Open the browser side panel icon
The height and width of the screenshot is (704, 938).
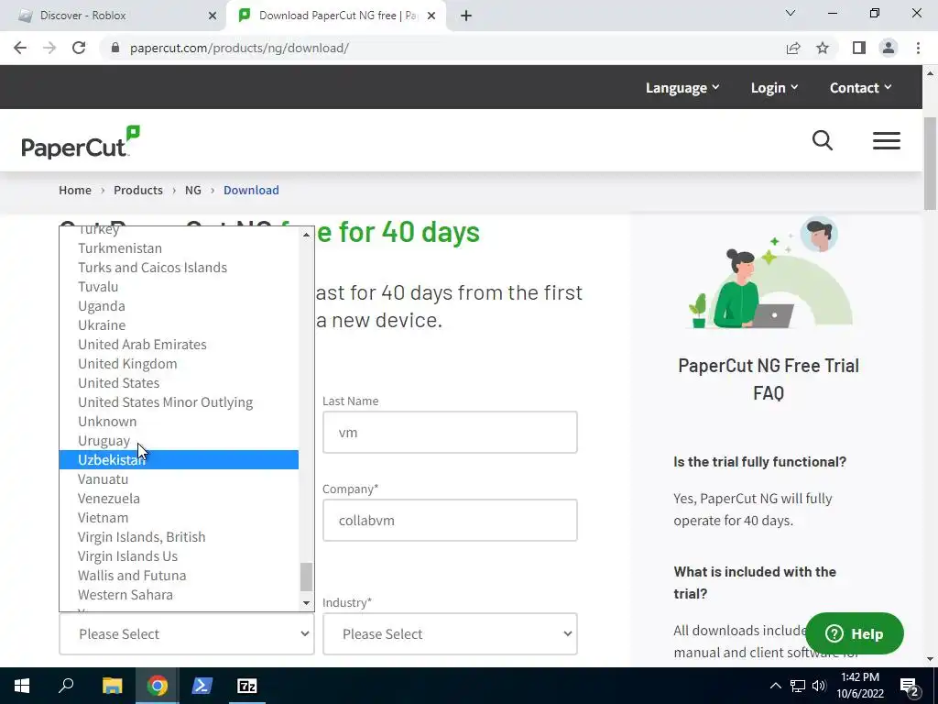(x=859, y=48)
